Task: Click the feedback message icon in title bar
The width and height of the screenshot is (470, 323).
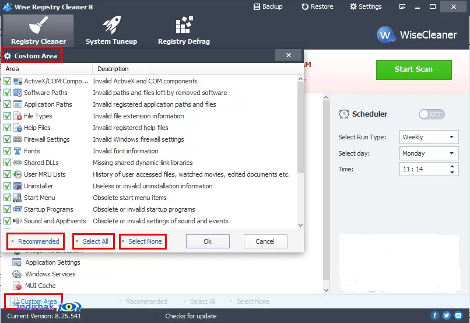Action: coord(402,6)
